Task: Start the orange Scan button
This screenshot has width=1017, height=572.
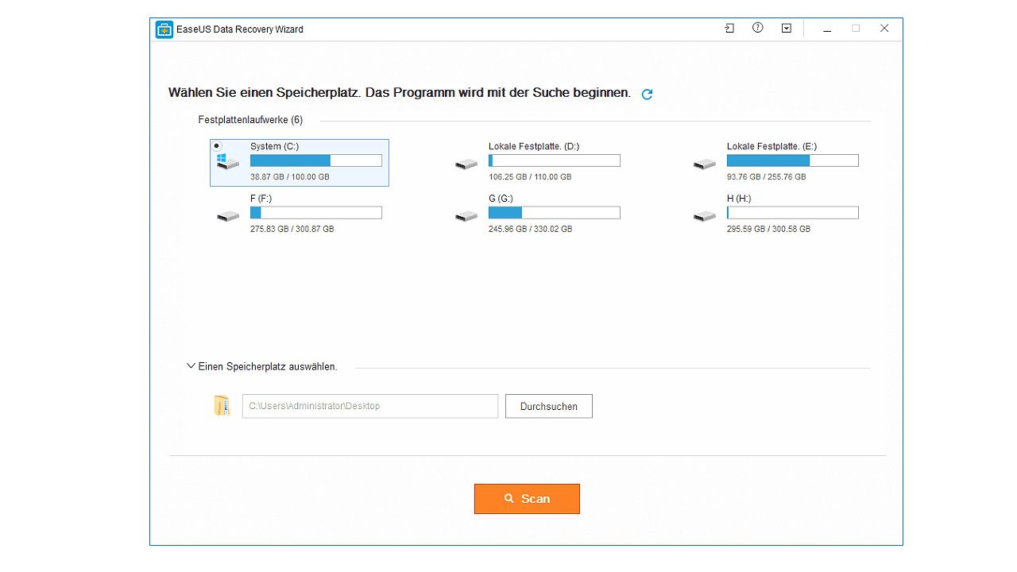Action: (x=527, y=499)
